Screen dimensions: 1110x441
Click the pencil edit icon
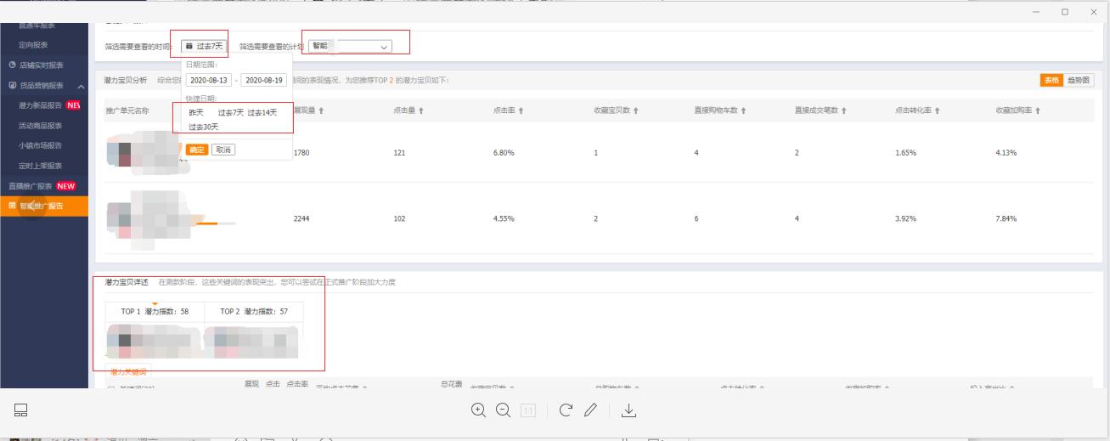pyautogui.click(x=591, y=410)
